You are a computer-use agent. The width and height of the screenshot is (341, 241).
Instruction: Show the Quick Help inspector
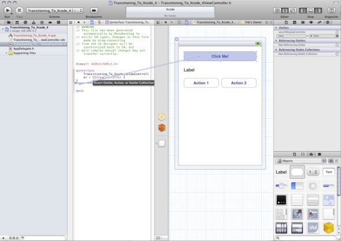tap(294, 22)
